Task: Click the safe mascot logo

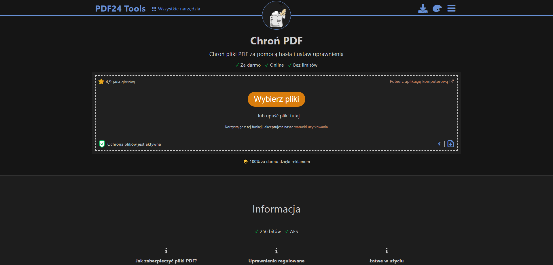Action: (x=276, y=16)
